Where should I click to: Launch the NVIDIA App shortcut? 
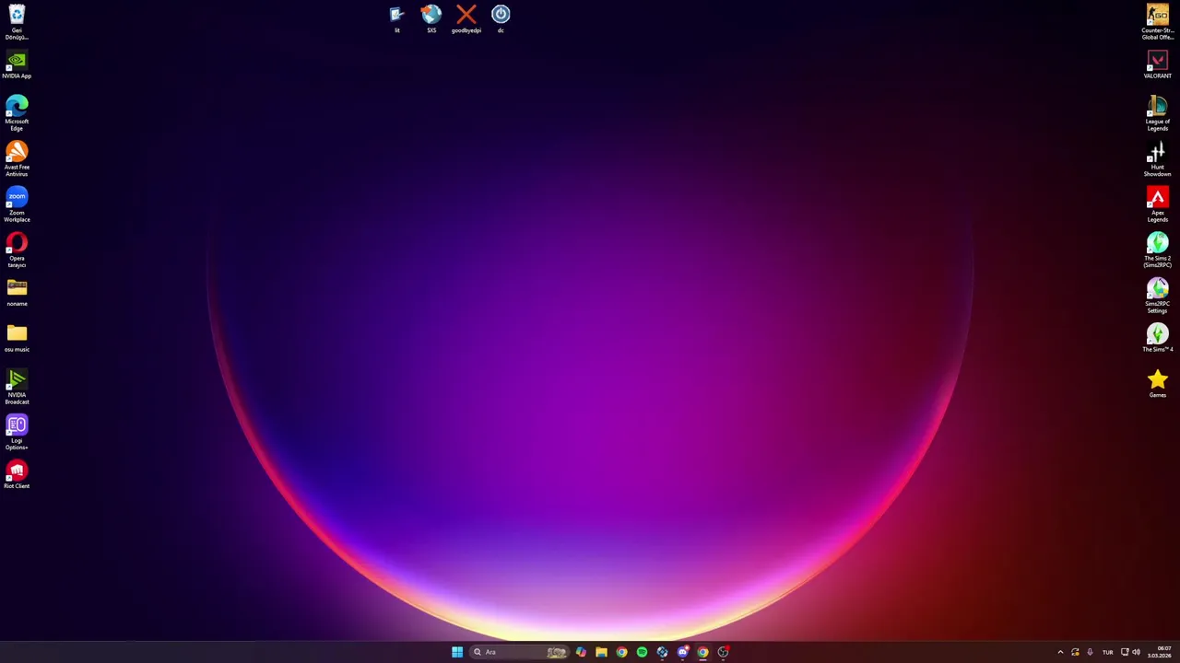tap(17, 65)
